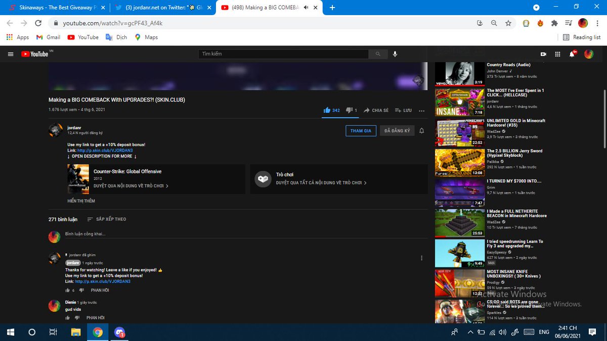Expand description with HIỂN THỊ THÊM
Screen dimensions: 607x341
pyautogui.click(x=81, y=201)
